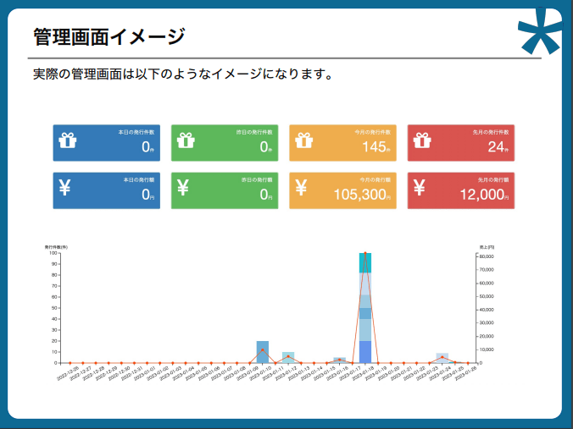Click the 0円 value on the blue card

pos(147,195)
